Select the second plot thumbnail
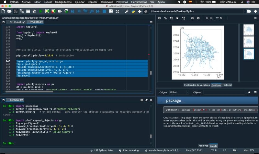This screenshot has width=259, height=154. 249,42
